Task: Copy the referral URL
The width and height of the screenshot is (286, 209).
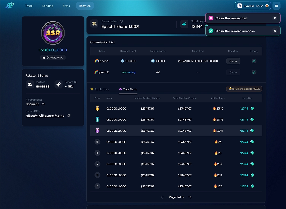Action: tap(69, 116)
